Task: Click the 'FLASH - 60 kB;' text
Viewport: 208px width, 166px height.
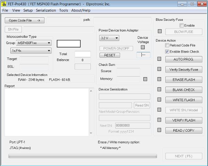Action: (60, 80)
